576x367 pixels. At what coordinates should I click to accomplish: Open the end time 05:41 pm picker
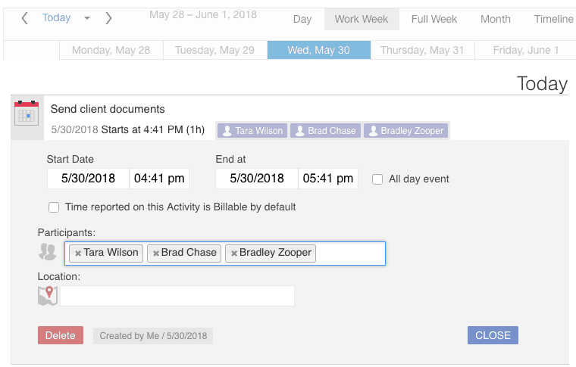(x=328, y=179)
